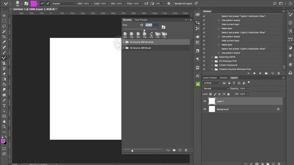Toggle checkmark for Exporting CMYK action set
Image resolution: width=294 pixels, height=165 pixels.
204,57
